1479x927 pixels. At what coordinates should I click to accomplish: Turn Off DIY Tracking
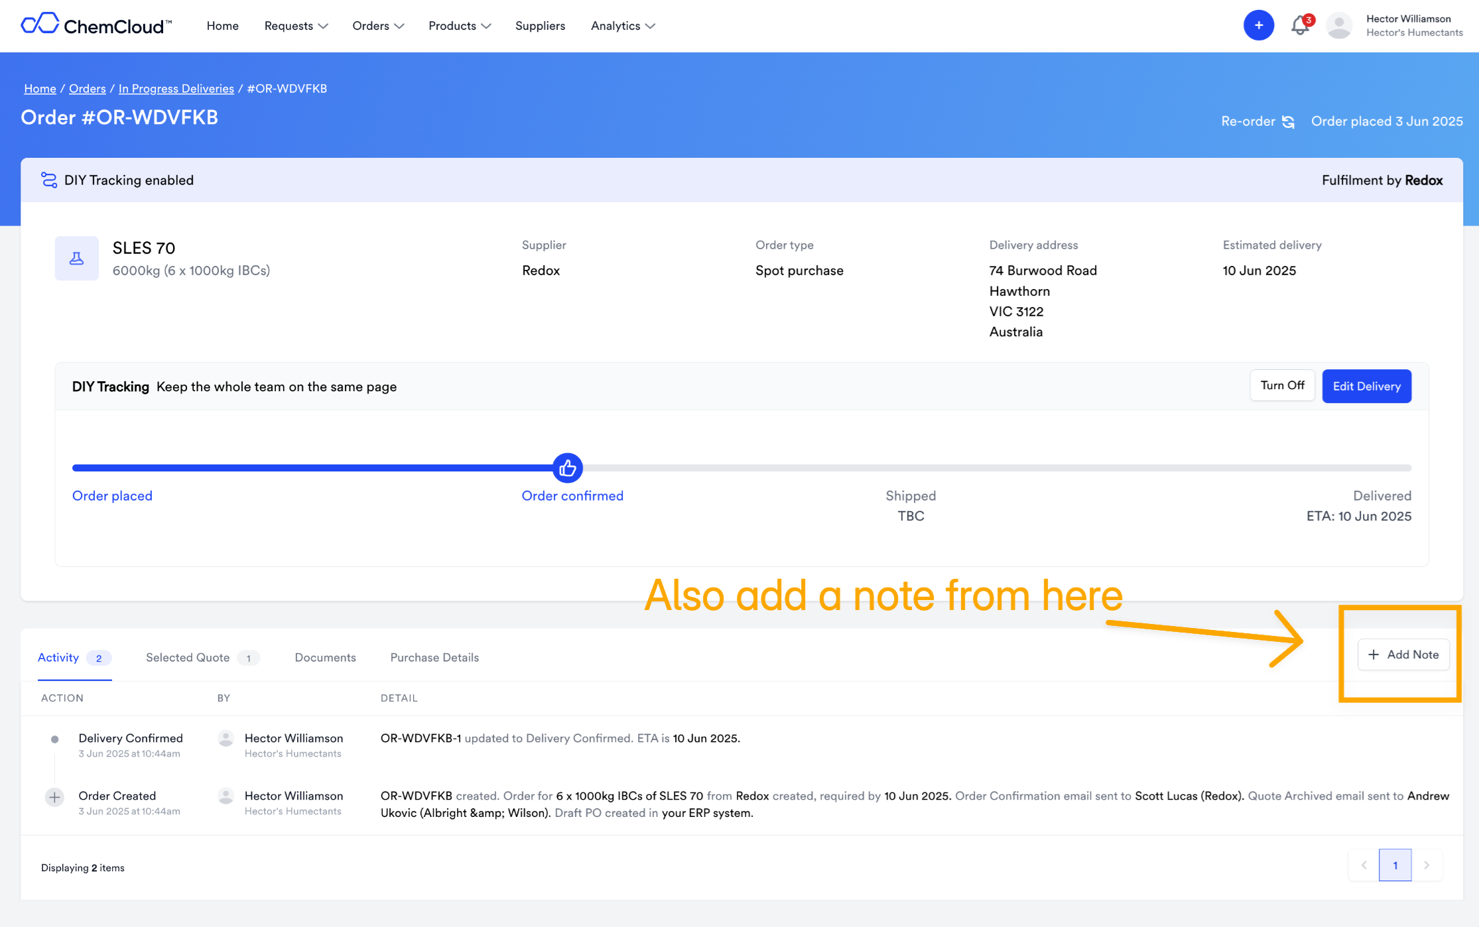point(1282,385)
